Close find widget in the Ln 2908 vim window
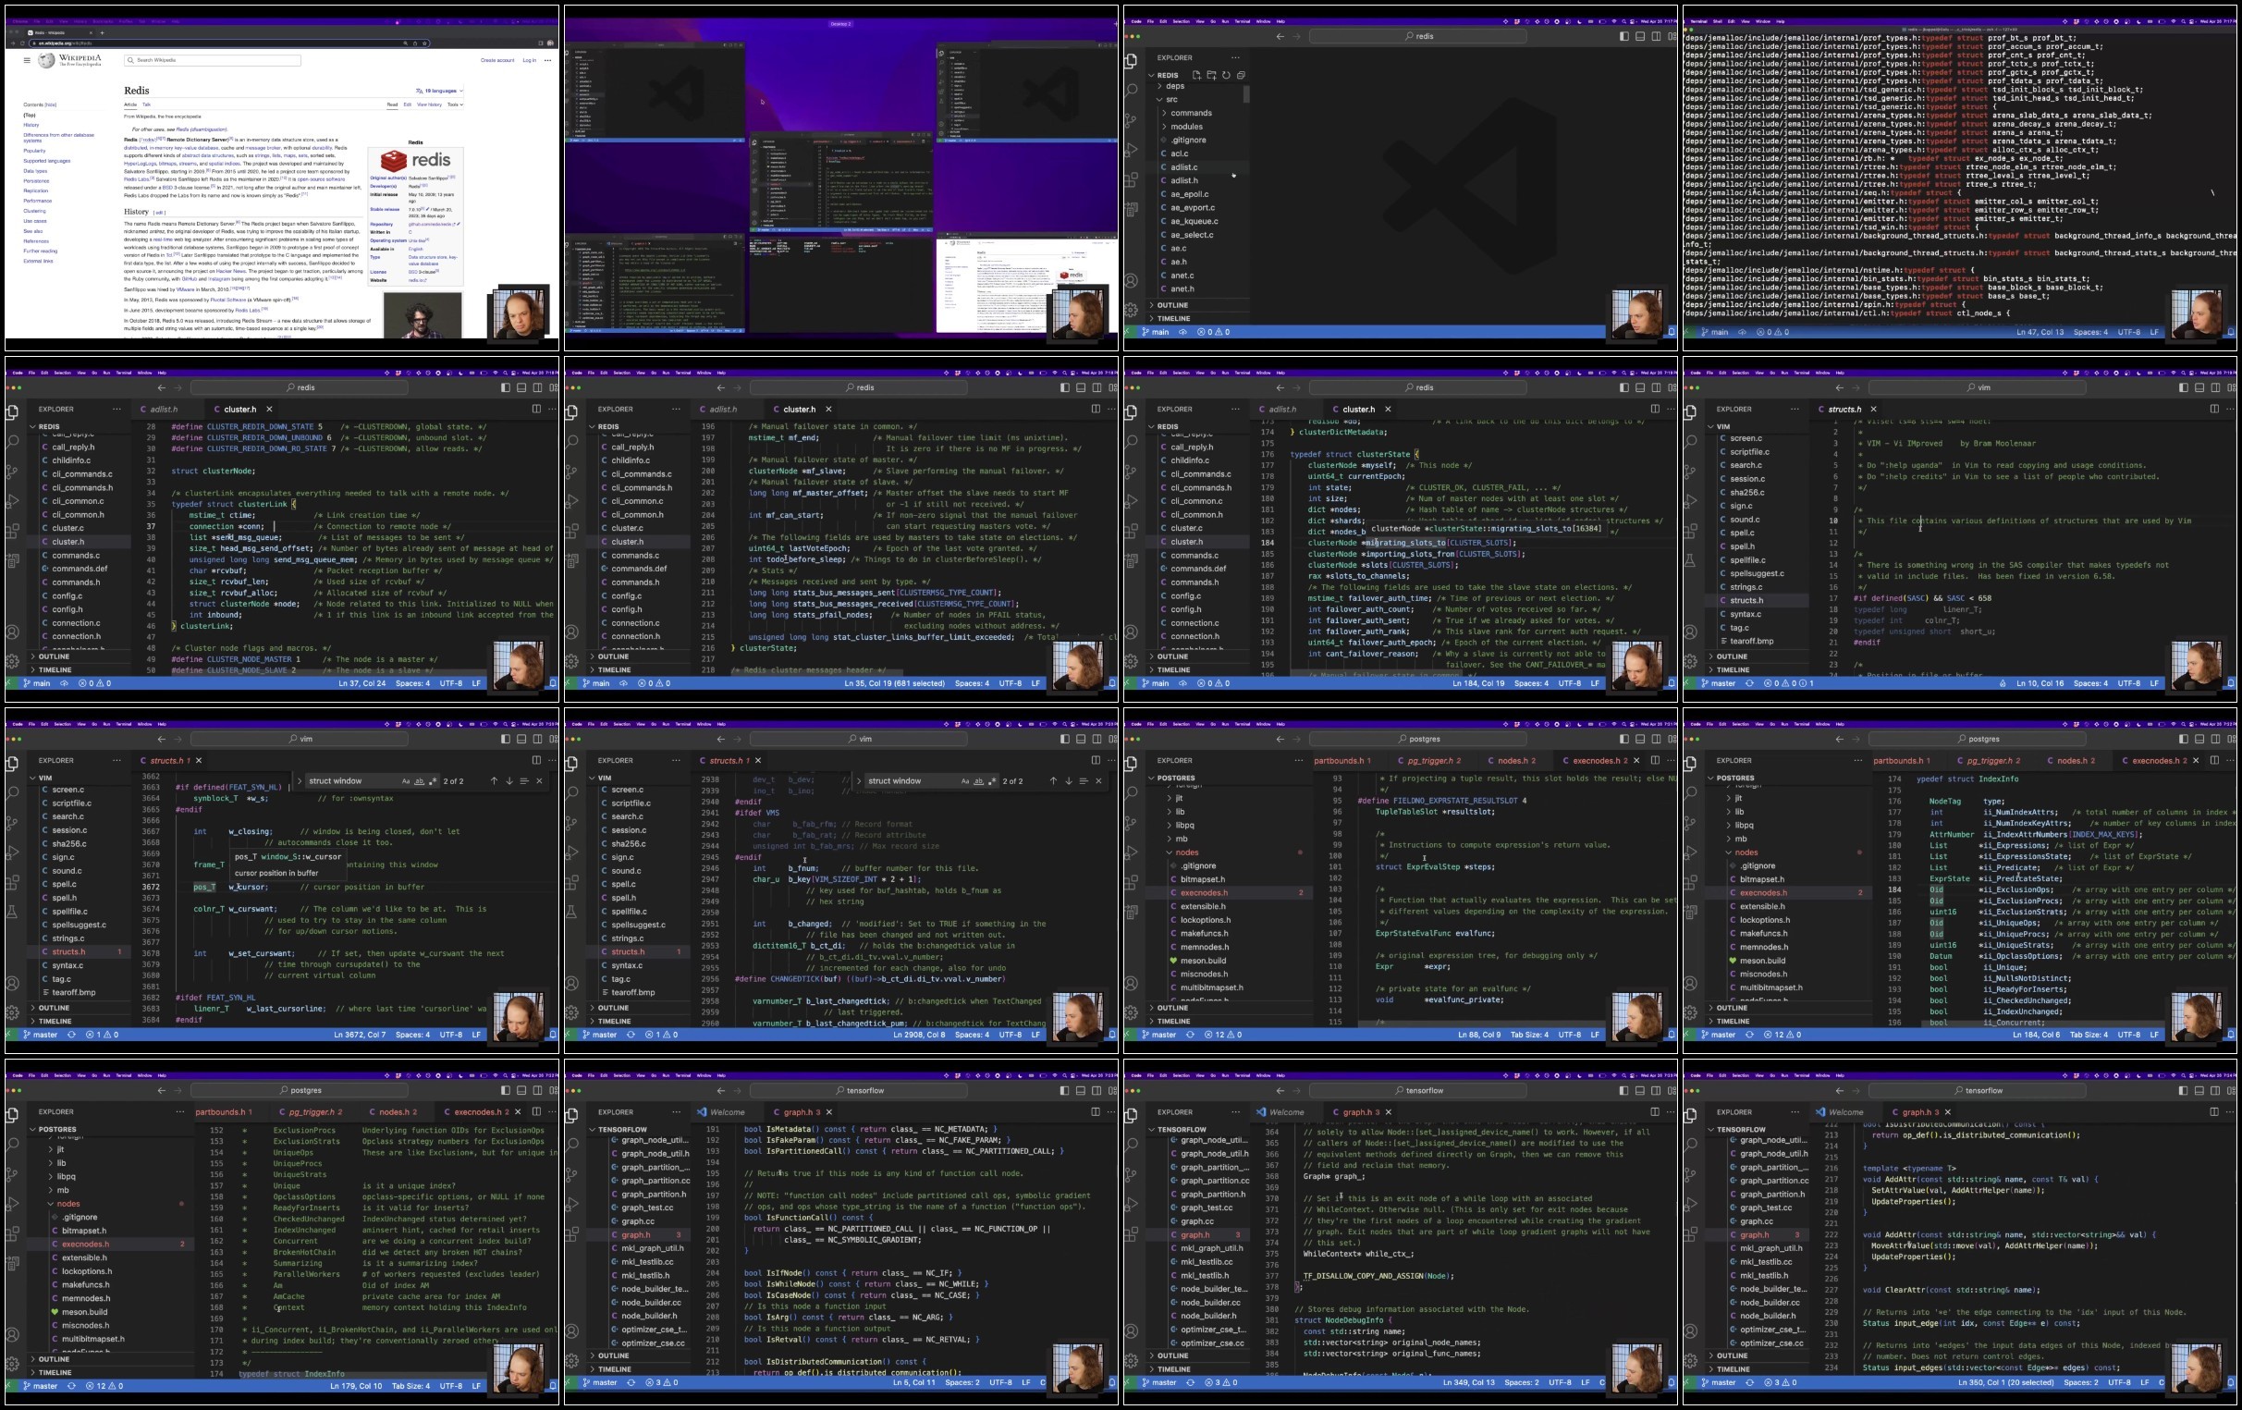The image size is (2242, 1410). tap(1098, 780)
